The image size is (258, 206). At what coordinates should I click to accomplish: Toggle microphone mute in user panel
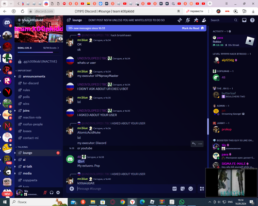coord(45,193)
